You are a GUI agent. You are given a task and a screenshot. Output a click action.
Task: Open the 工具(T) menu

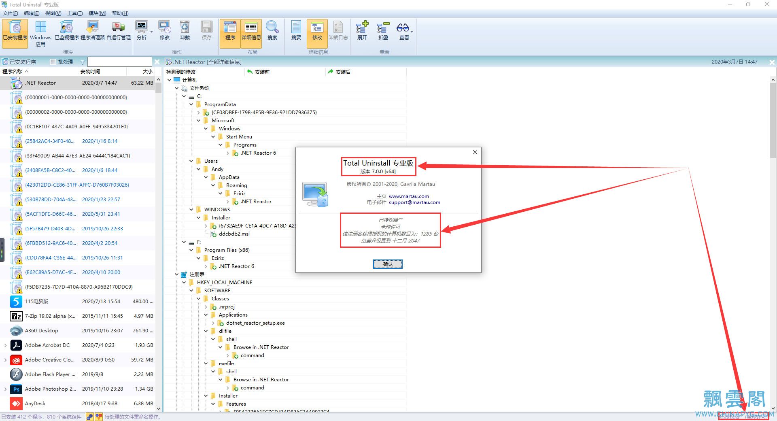[x=75, y=13]
